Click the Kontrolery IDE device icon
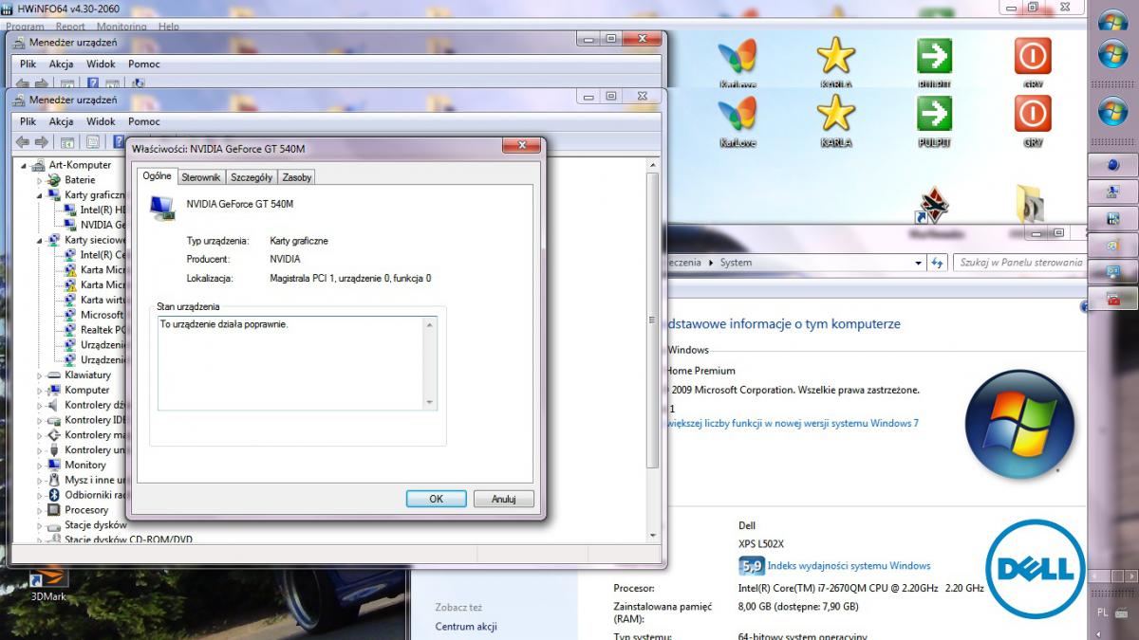The width and height of the screenshot is (1139, 640). pos(54,420)
